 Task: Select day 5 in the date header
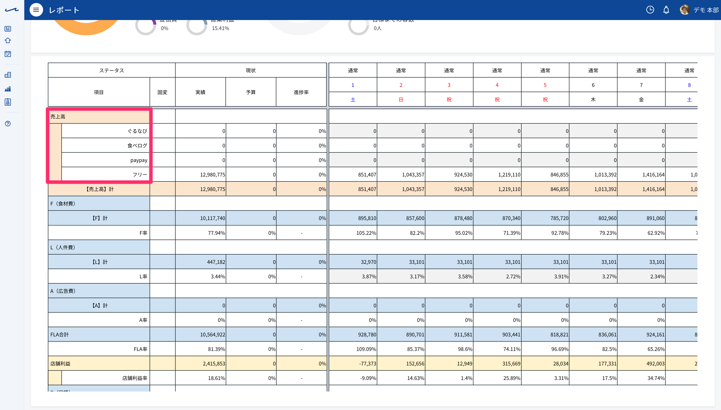[545, 85]
